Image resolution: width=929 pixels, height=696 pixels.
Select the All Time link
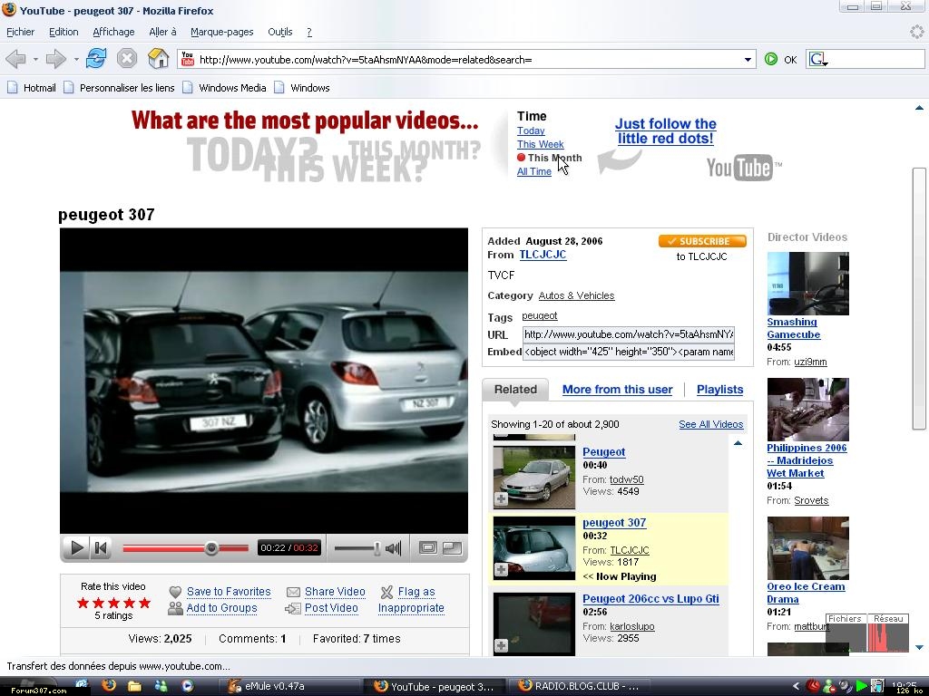533,171
